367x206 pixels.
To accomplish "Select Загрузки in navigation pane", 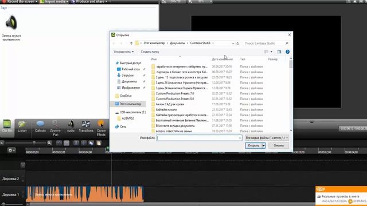I will click(x=125, y=75).
